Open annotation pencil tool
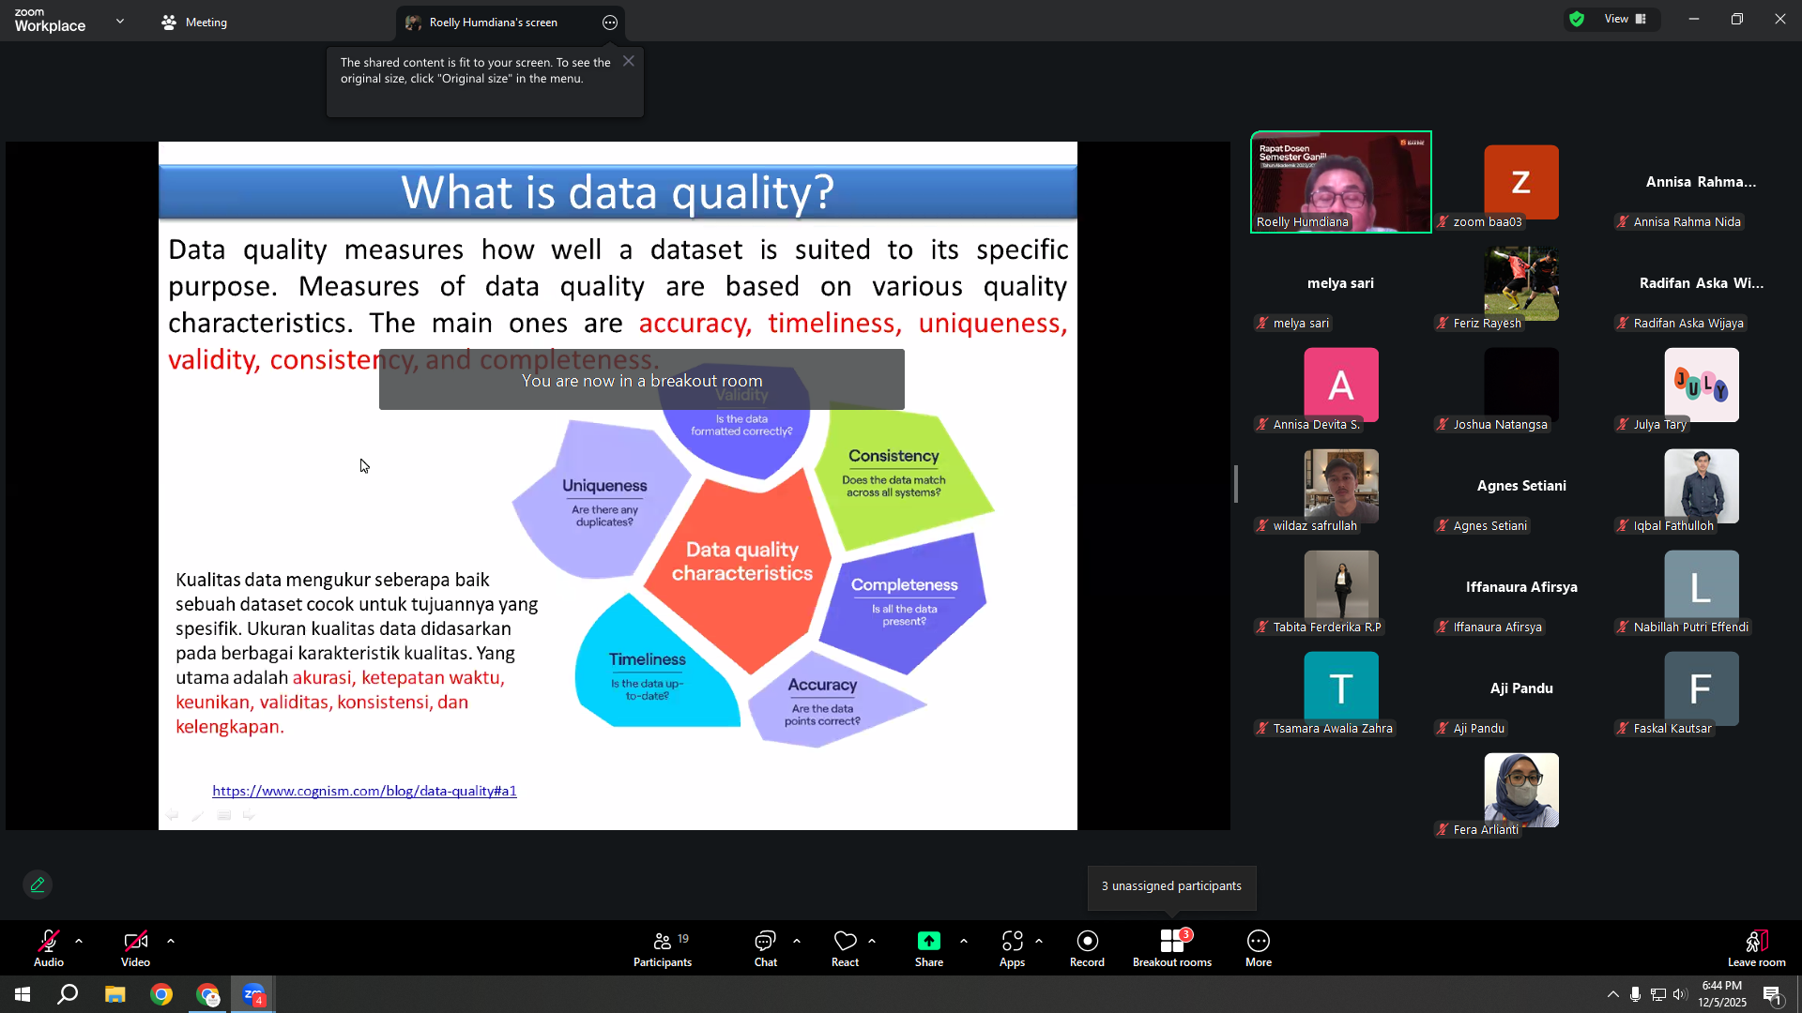This screenshot has width=1802, height=1013. coord(38,884)
